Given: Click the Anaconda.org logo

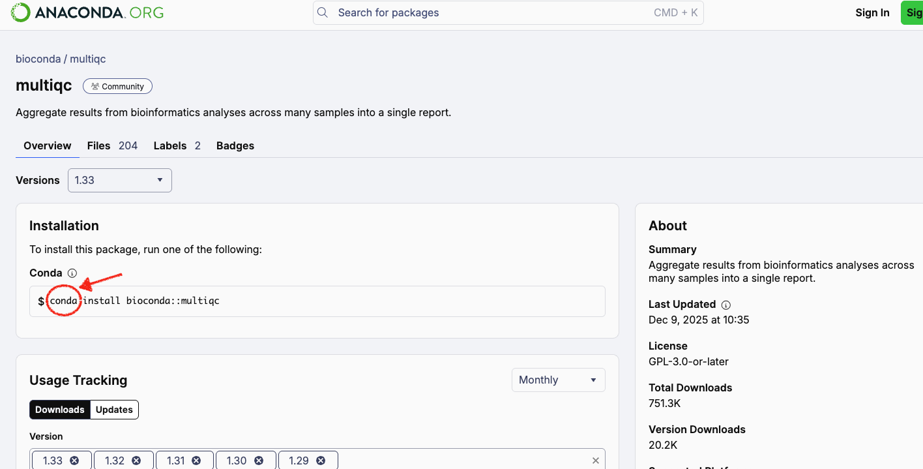Looking at the screenshot, I should (x=87, y=12).
